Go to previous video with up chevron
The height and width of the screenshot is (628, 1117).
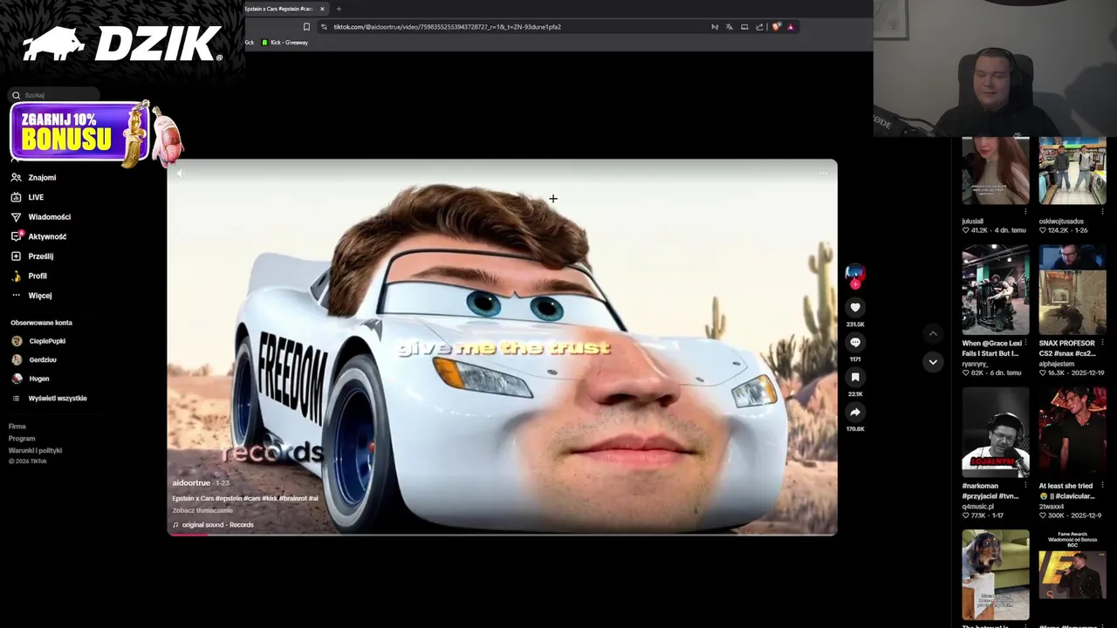[933, 333]
